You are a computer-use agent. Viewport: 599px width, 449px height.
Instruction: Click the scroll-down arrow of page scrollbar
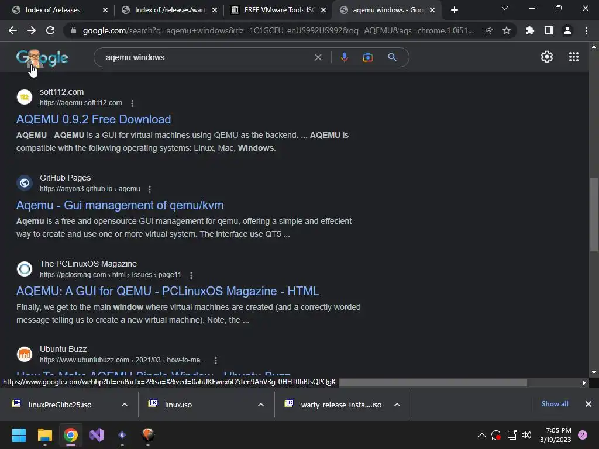(x=594, y=372)
